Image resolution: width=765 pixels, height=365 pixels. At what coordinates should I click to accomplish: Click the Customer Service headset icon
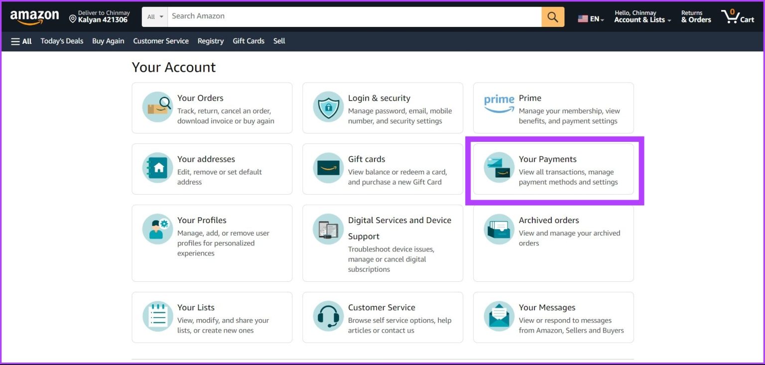point(328,316)
